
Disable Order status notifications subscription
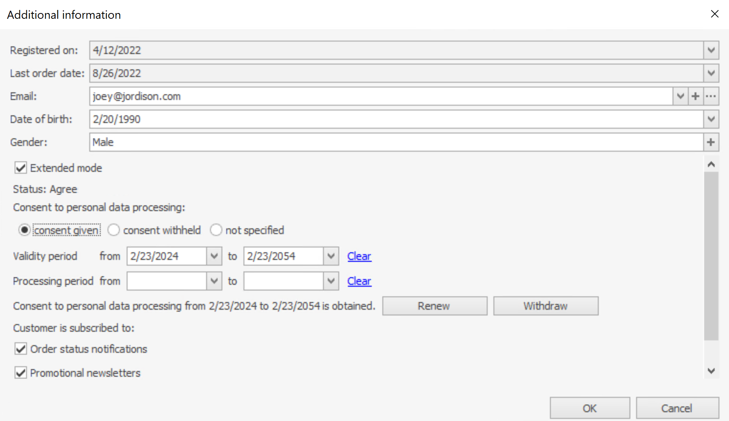click(21, 349)
